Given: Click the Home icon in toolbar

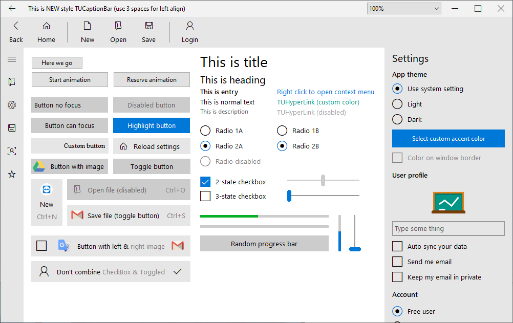Looking at the screenshot, I should (46, 26).
